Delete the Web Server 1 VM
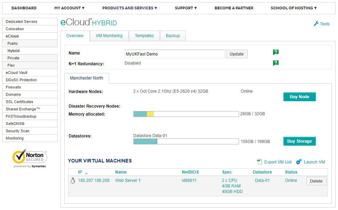 pos(316,181)
